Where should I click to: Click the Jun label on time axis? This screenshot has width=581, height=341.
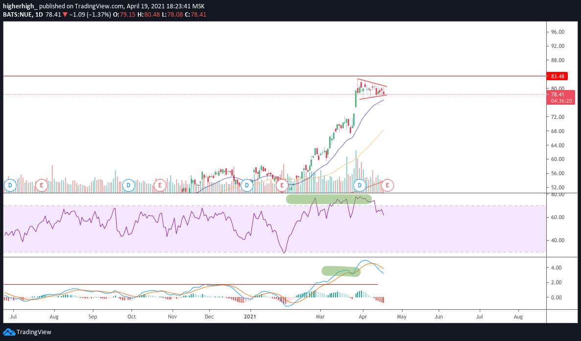pos(439,317)
